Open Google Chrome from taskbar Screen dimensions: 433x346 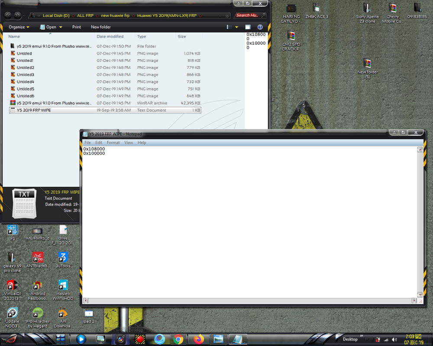[x=178, y=340]
